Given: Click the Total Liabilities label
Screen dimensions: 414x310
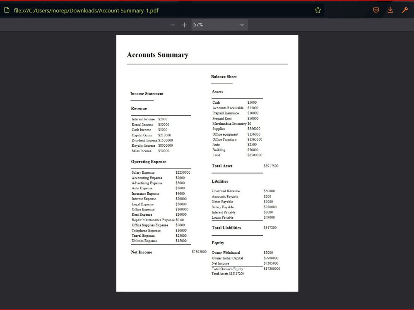Looking at the screenshot, I should pyautogui.click(x=226, y=228).
